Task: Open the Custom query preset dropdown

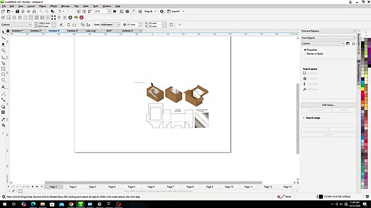Action: tap(323, 43)
